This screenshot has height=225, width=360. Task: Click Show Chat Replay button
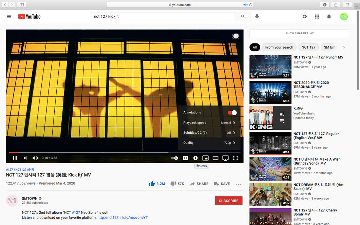tap(299, 33)
